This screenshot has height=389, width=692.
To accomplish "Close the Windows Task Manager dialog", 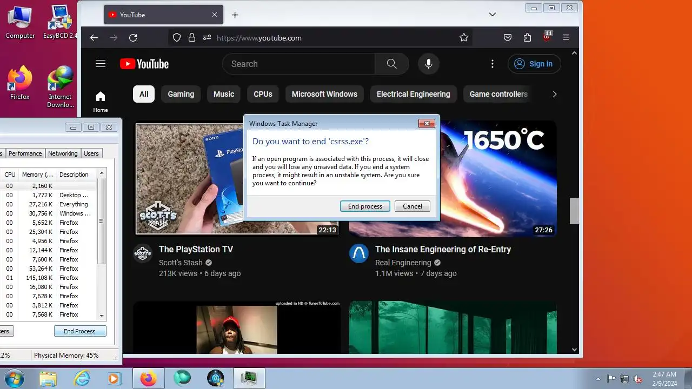I will coord(427,124).
